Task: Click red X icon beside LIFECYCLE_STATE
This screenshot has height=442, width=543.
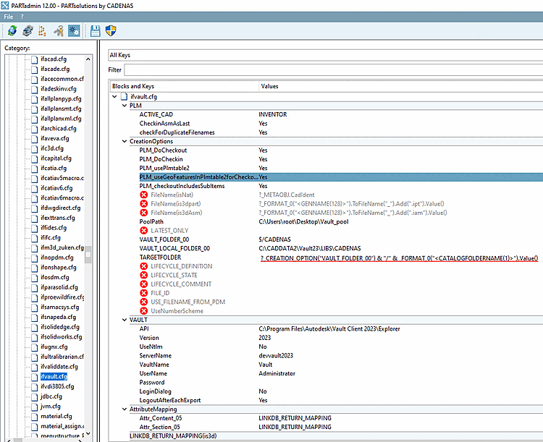Action: coord(143,275)
